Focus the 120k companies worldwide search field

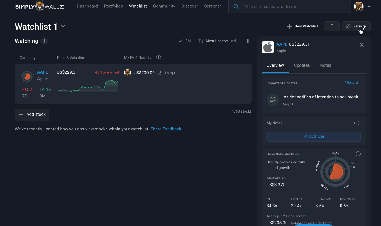tap(290, 6)
